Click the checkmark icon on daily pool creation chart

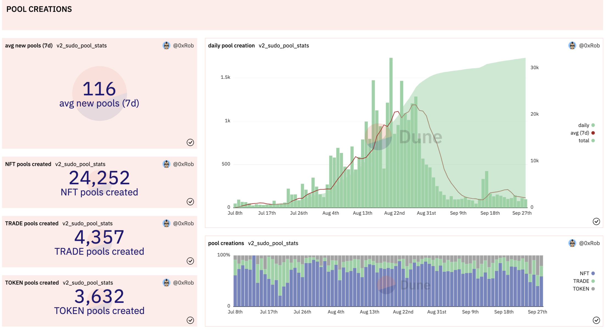click(x=596, y=221)
